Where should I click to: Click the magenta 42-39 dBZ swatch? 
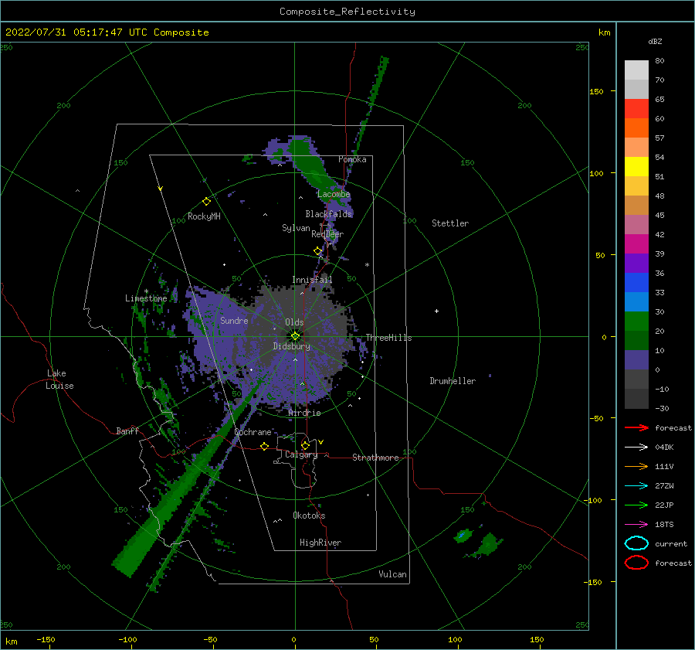[x=636, y=244]
